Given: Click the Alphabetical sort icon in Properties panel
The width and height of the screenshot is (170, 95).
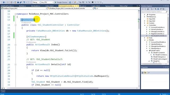Looking at the screenshot, I should tap(145, 73).
